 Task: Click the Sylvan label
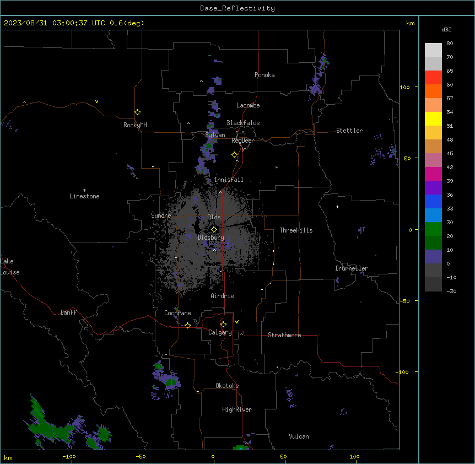[x=215, y=135]
